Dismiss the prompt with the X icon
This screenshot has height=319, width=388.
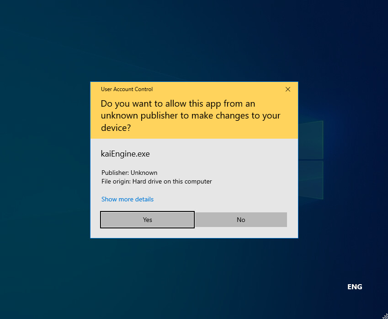(x=287, y=90)
